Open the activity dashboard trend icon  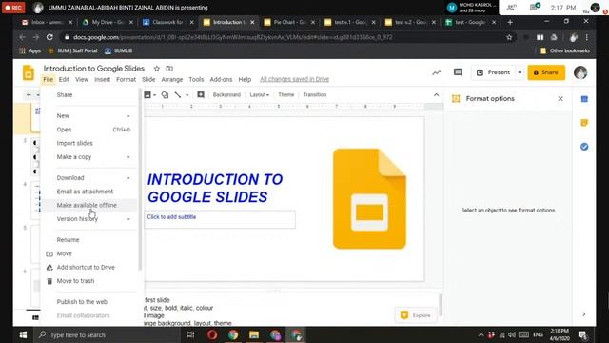437,72
